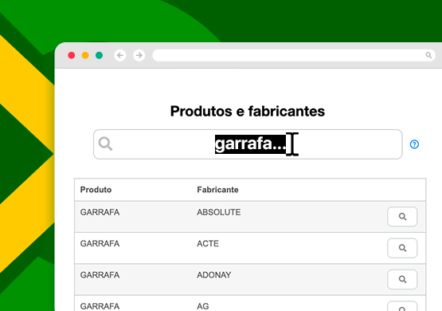Click the magnifier icon inside the product search box
The width and height of the screenshot is (442, 311).
coord(105,144)
